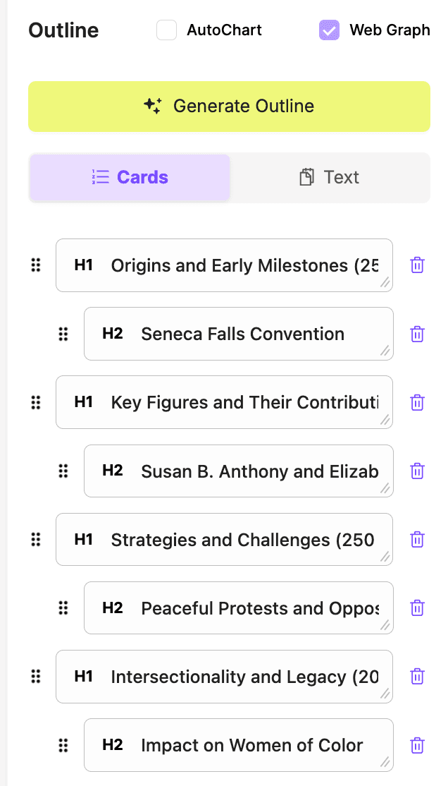
Task: Delete the Susan B. Anthony card
Action: coord(417,471)
